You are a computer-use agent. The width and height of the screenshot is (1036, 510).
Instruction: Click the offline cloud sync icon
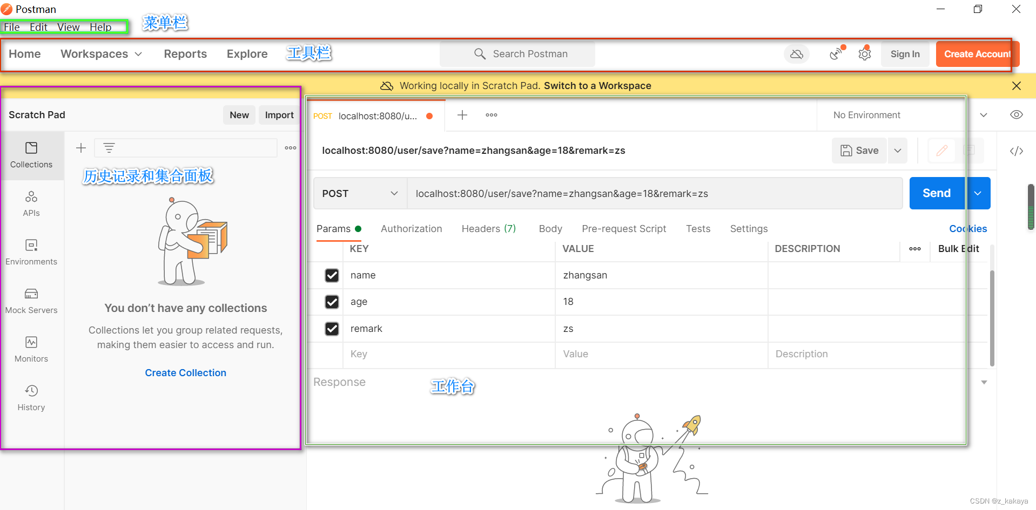[797, 54]
